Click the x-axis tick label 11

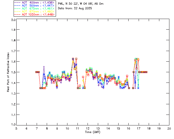(x=77, y=128)
